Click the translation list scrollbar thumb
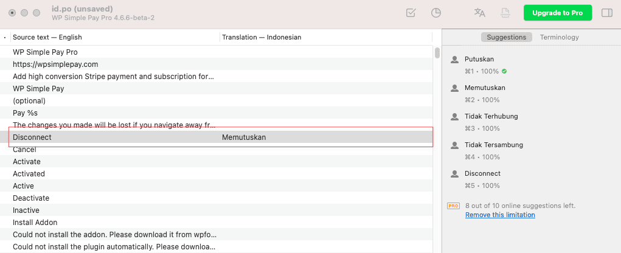The image size is (621, 253). (x=437, y=53)
